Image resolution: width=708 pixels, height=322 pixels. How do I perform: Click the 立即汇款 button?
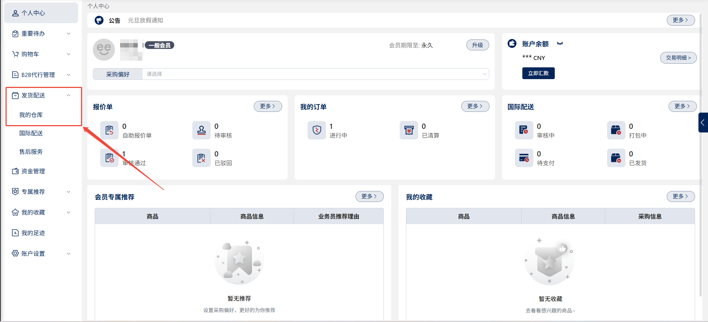539,73
